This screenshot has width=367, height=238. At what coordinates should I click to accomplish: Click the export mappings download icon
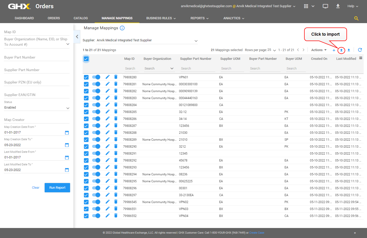[349, 50]
